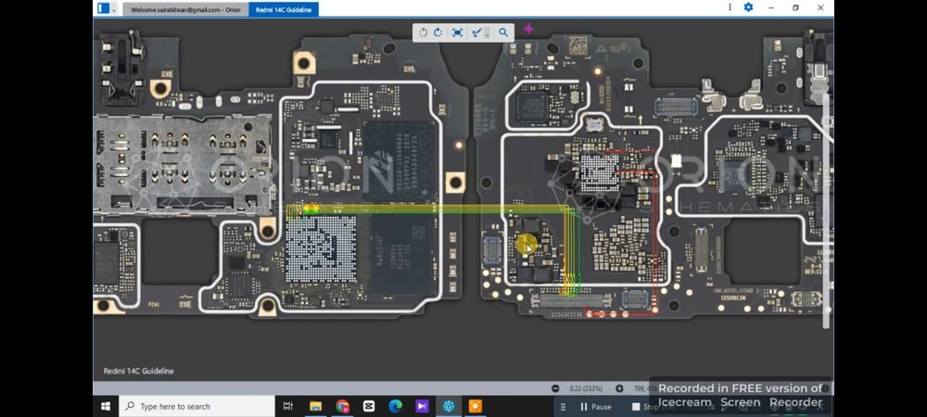This screenshot has width=927, height=417.
Task: Open the three-dot options menu
Action: coord(730,7)
